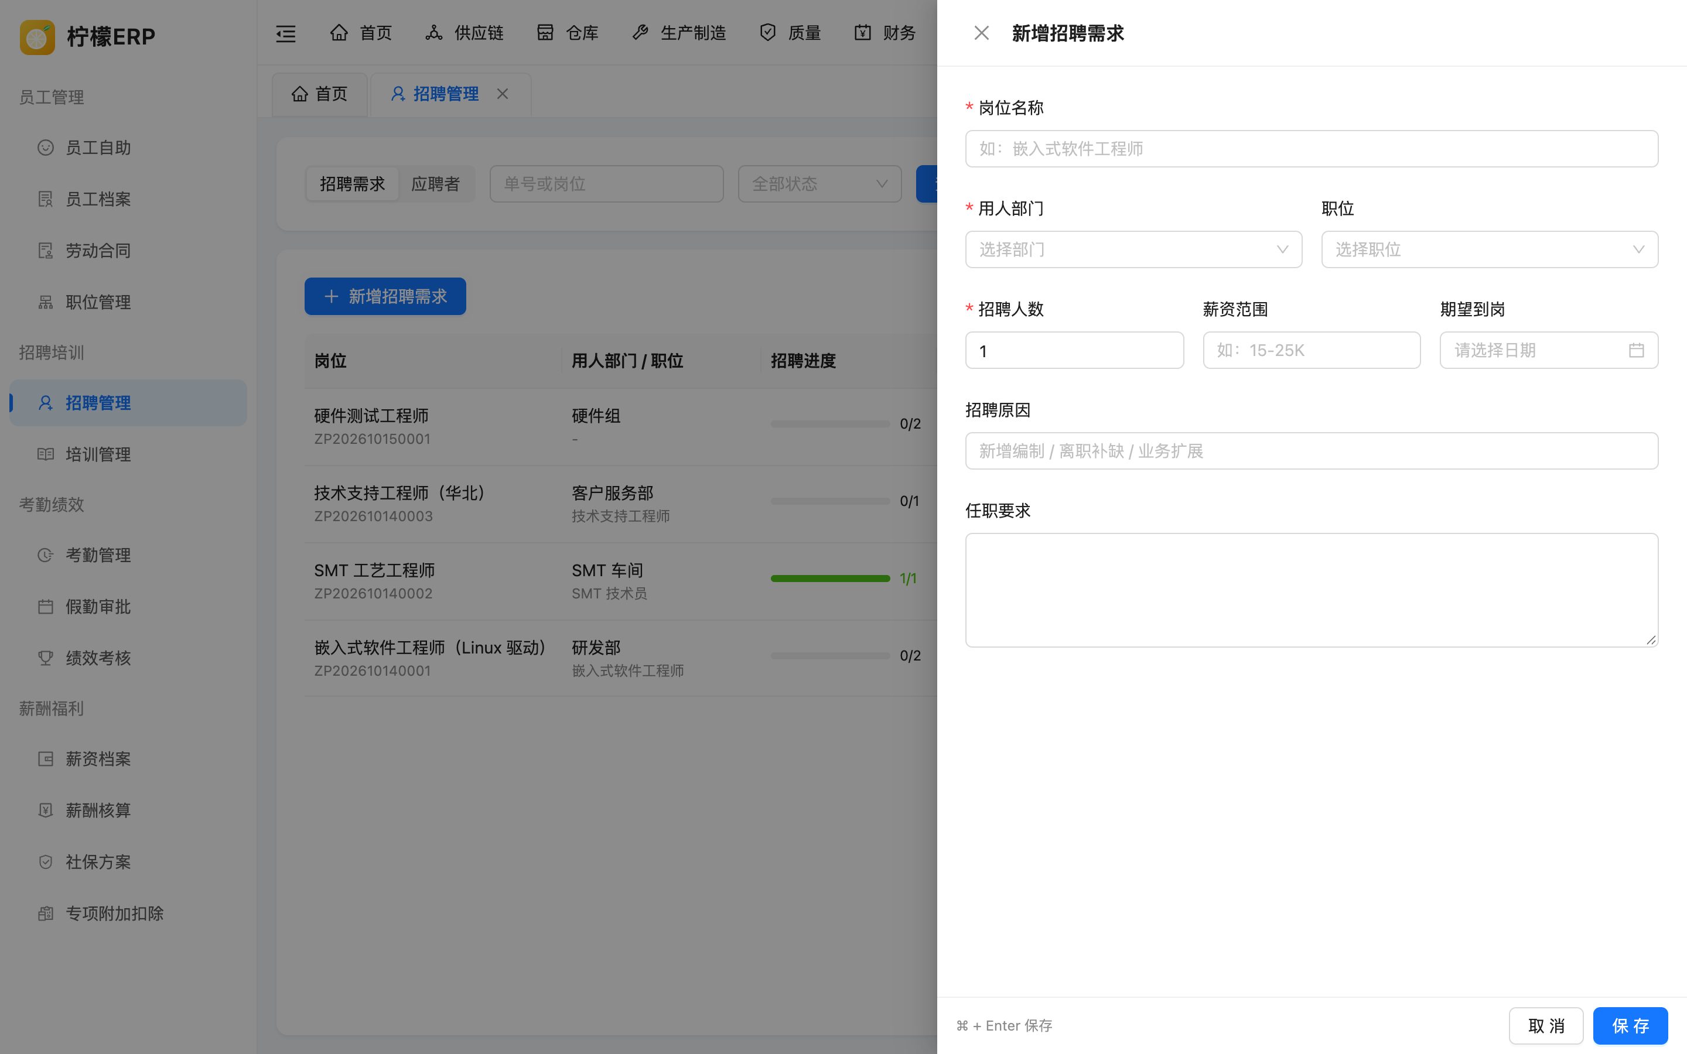Open the 质量 top menu
Image resolution: width=1687 pixels, height=1054 pixels.
click(x=791, y=33)
